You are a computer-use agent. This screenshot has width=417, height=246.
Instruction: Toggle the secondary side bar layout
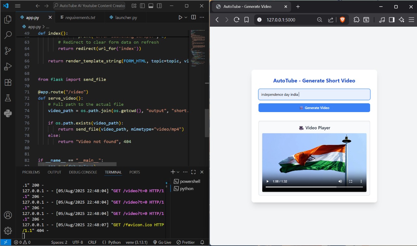(159, 6)
